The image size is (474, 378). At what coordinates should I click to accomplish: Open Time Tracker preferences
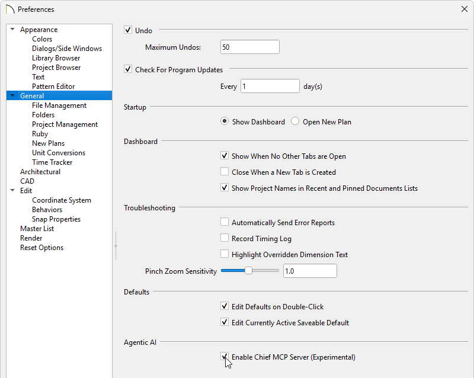[52, 162]
